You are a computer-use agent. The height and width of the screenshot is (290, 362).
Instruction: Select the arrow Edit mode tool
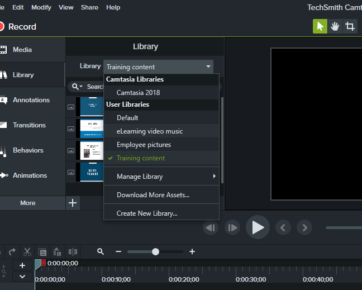click(320, 26)
